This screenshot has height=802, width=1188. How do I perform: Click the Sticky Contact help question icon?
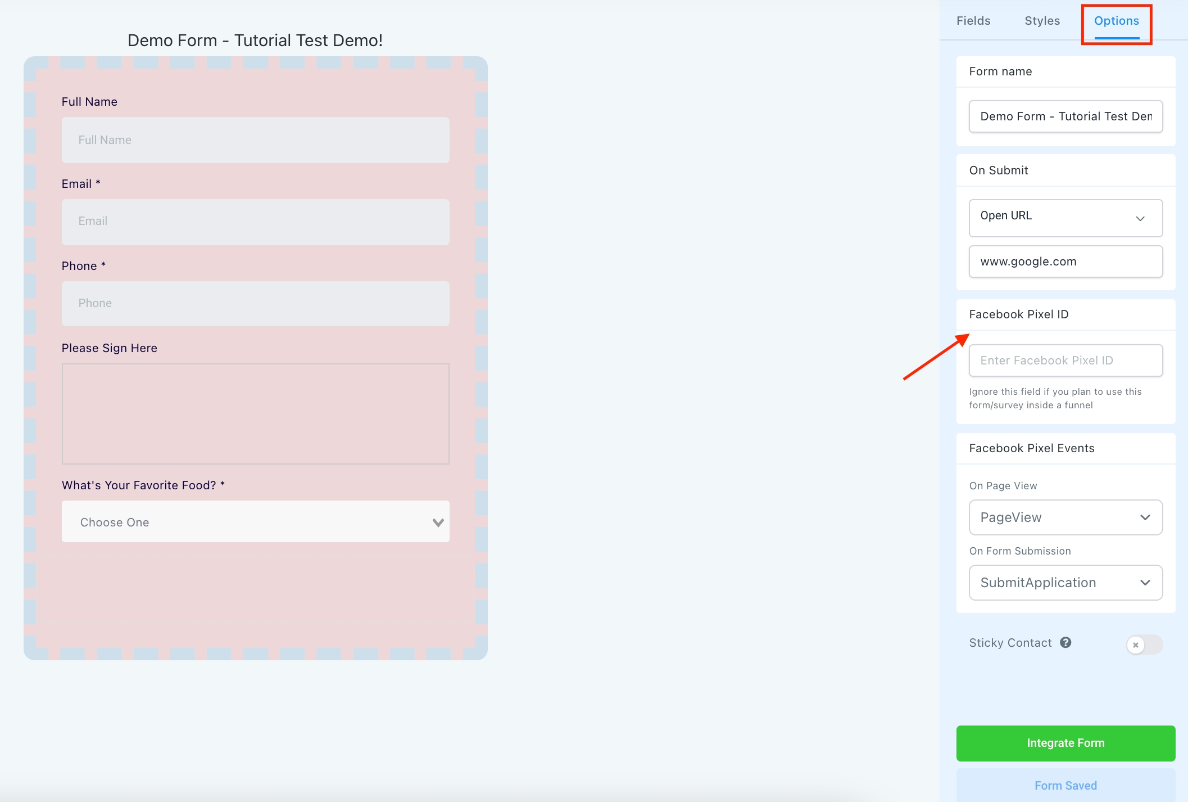pos(1065,642)
